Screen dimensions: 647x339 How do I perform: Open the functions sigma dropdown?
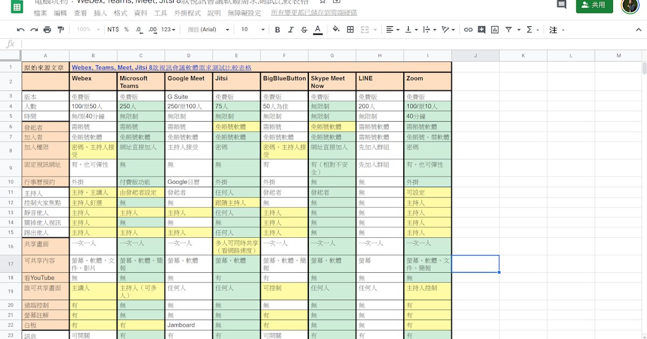click(x=532, y=30)
